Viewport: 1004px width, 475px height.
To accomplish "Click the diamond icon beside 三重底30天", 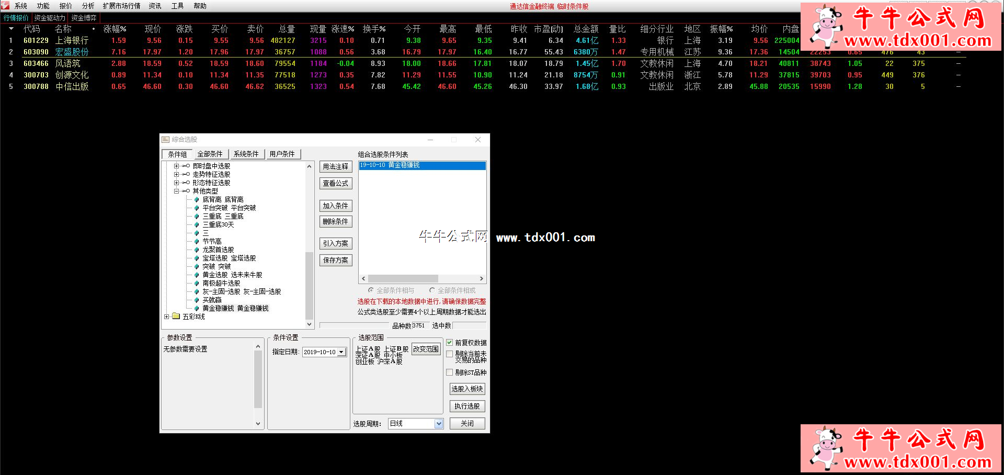I will pyautogui.click(x=197, y=224).
